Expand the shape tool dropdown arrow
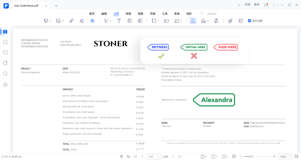Viewport: 301px width, 160px height. [159, 21]
